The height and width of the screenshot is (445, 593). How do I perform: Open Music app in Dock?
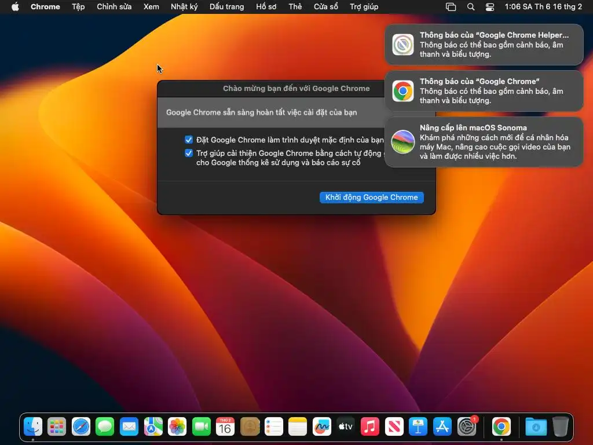[x=370, y=427]
